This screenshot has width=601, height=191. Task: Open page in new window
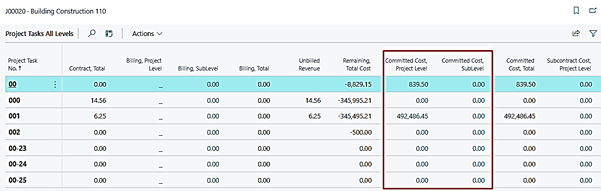pos(593,11)
